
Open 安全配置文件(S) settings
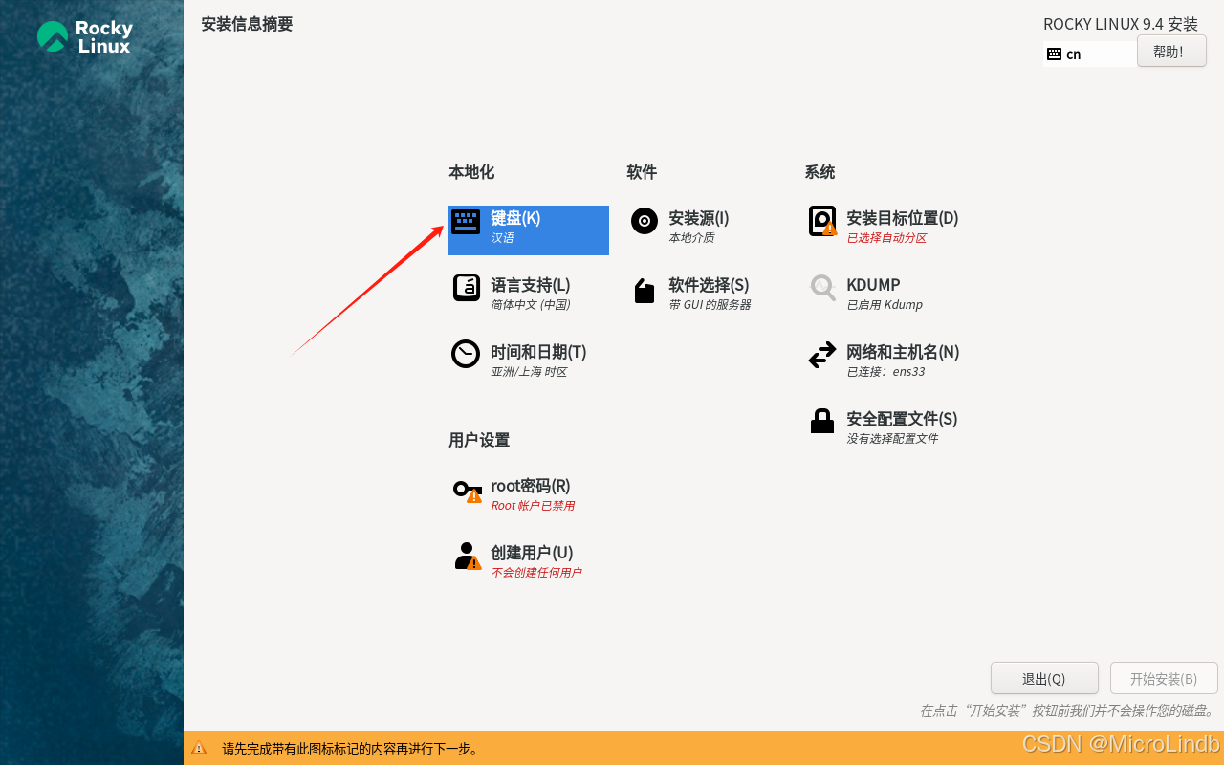(902, 419)
